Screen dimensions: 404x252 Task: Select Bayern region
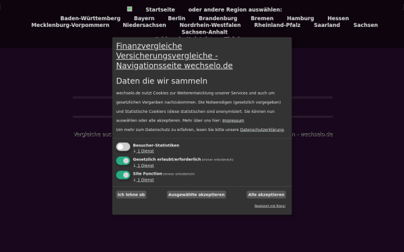coord(144,18)
